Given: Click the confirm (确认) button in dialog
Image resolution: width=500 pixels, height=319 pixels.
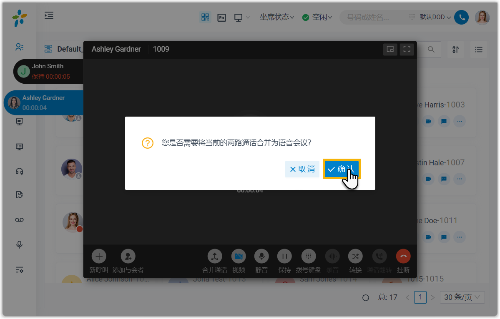Looking at the screenshot, I should point(342,169).
